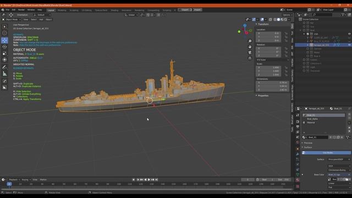Switch to the Shading workspace tab
Image resolution: width=352 pixels, height=198 pixels.
point(114,10)
